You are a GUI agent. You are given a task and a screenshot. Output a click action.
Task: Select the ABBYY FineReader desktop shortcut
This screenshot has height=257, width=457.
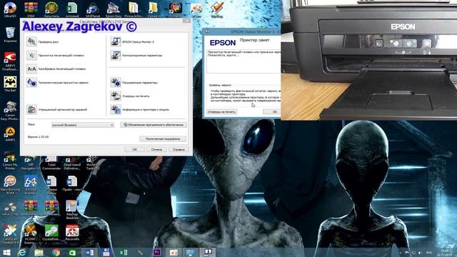(10, 61)
